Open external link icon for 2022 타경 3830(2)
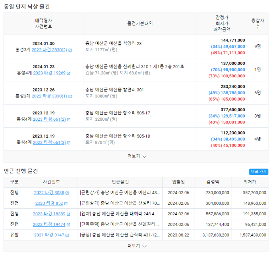 point(70,50)
